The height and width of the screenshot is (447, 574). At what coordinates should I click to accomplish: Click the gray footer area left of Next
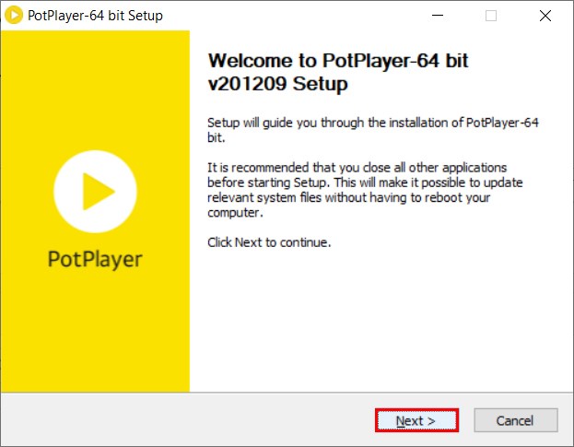click(x=184, y=420)
